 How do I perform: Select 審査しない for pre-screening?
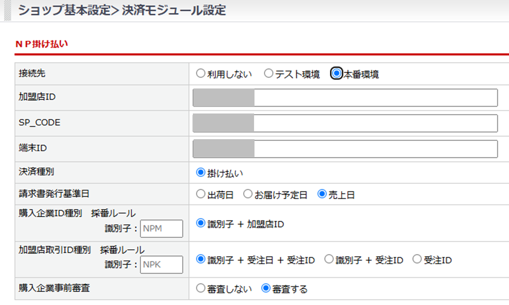pos(201,289)
